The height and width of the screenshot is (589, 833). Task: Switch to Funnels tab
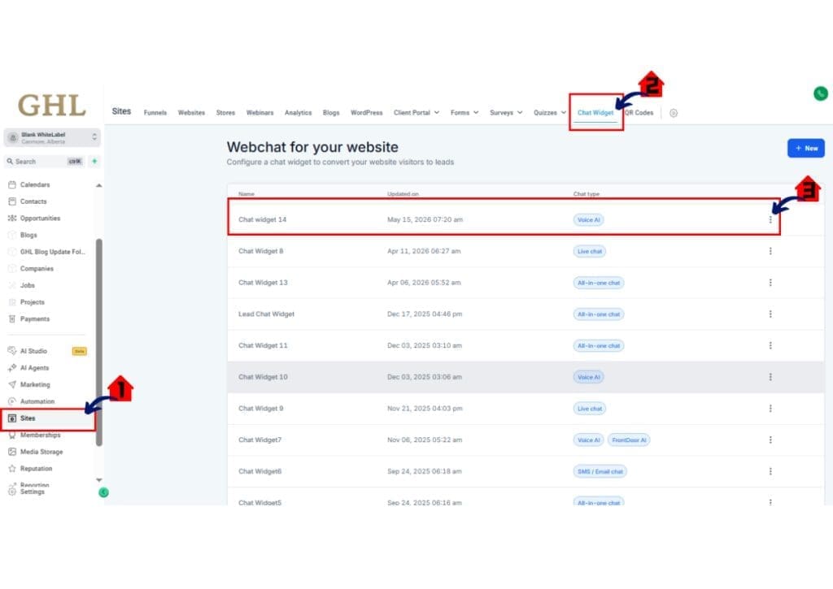coord(155,112)
